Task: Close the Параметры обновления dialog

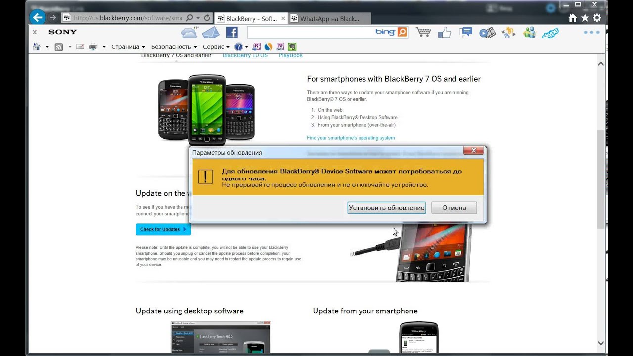Action: point(473,150)
